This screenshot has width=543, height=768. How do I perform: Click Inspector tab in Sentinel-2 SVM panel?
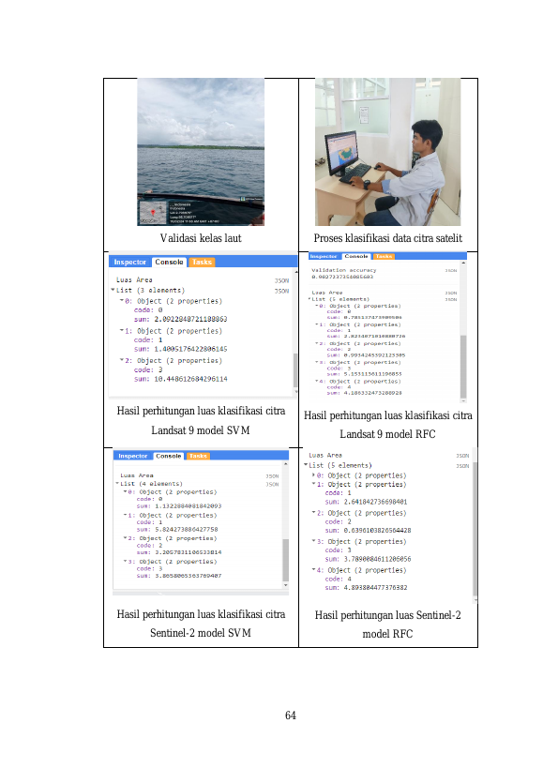click(132, 456)
